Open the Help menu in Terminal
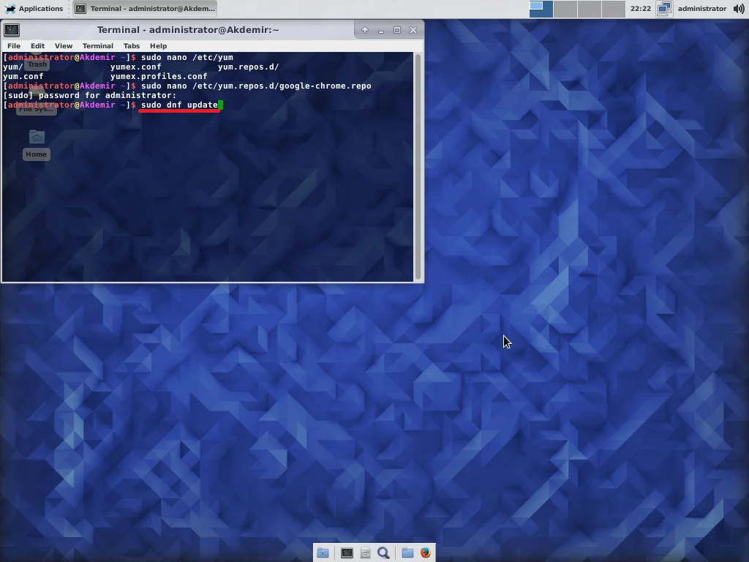This screenshot has height=562, width=749. coord(158,46)
